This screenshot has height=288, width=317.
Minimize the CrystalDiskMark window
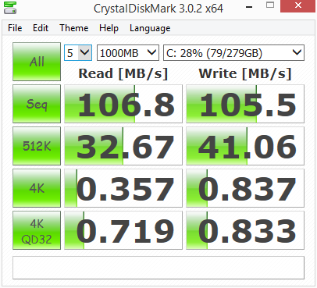click(x=249, y=6)
